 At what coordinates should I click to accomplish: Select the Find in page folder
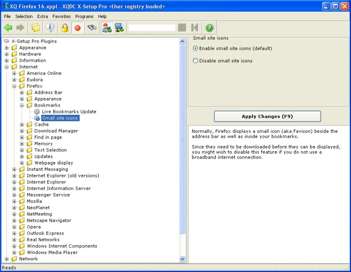pyautogui.click(x=48, y=137)
